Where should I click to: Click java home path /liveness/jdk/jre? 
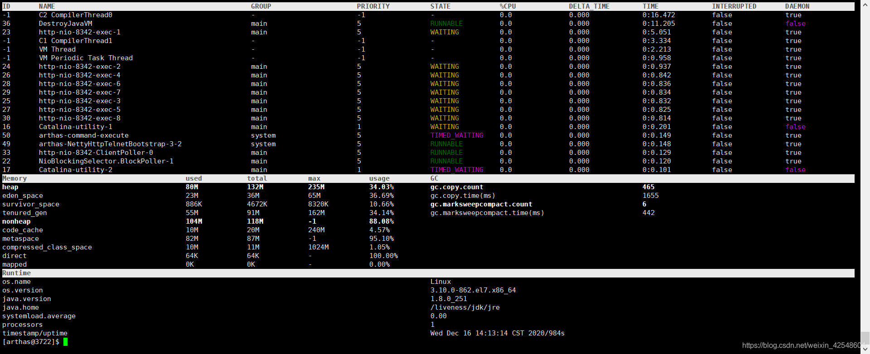point(465,307)
